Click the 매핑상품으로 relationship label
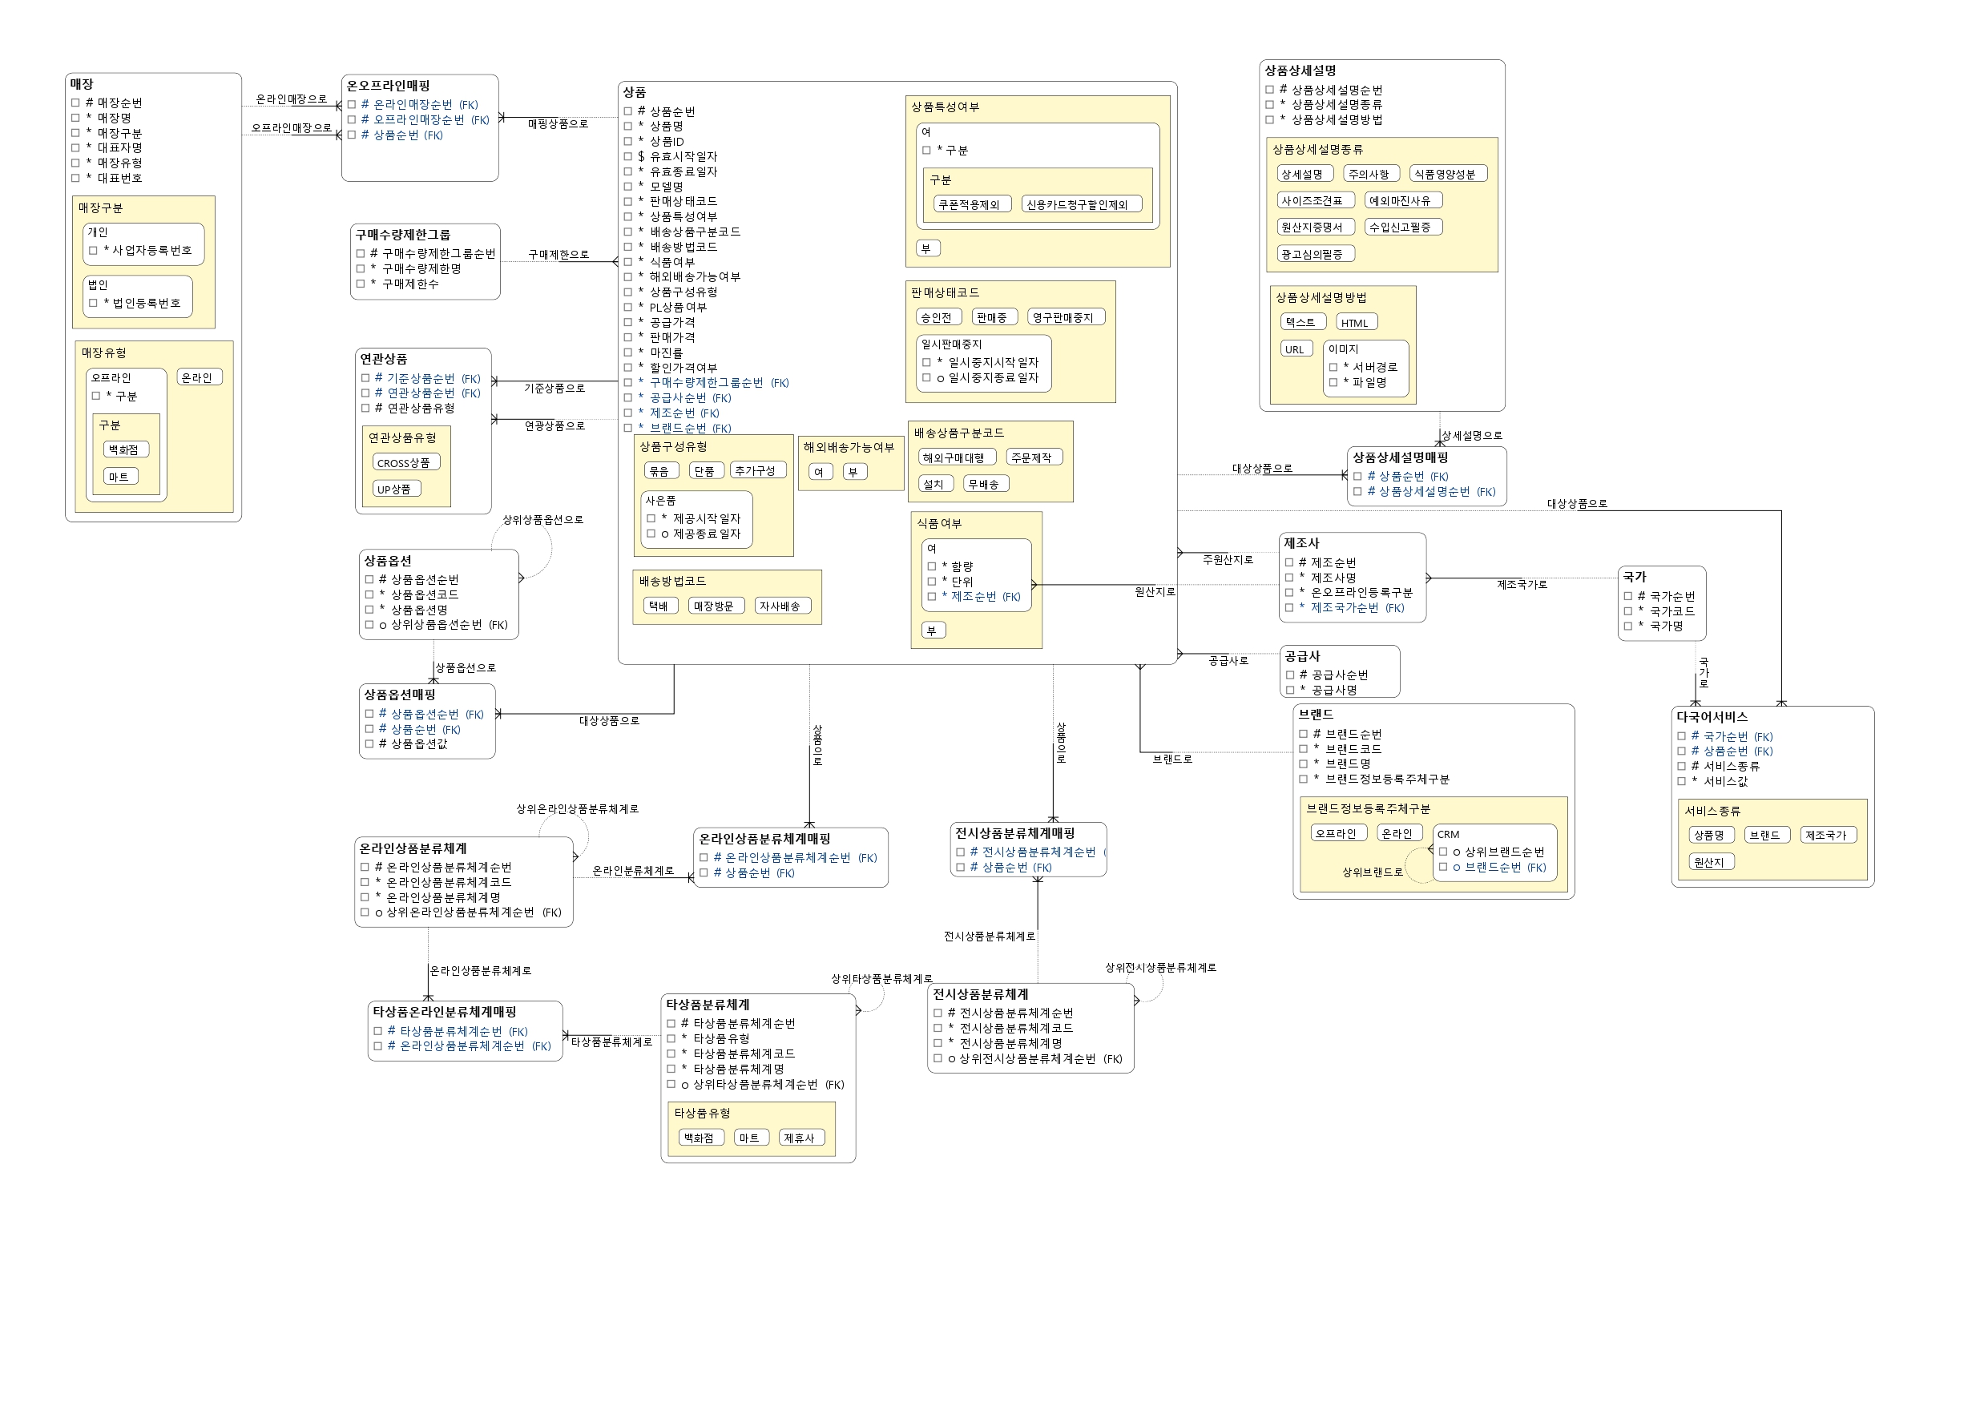Image resolution: width=1988 pixels, height=1406 pixels. (x=558, y=124)
